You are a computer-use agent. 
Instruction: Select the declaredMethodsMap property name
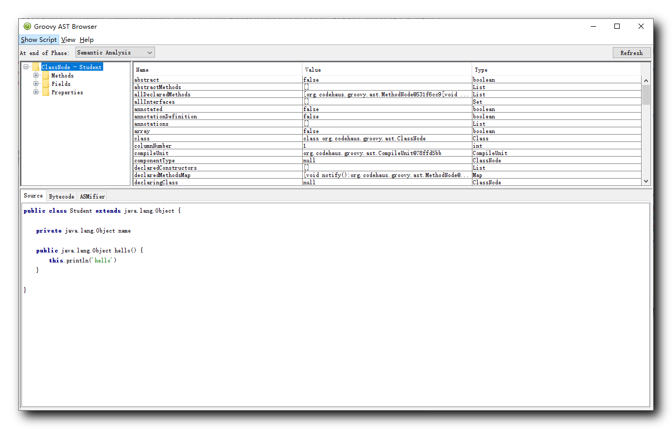coord(162,175)
